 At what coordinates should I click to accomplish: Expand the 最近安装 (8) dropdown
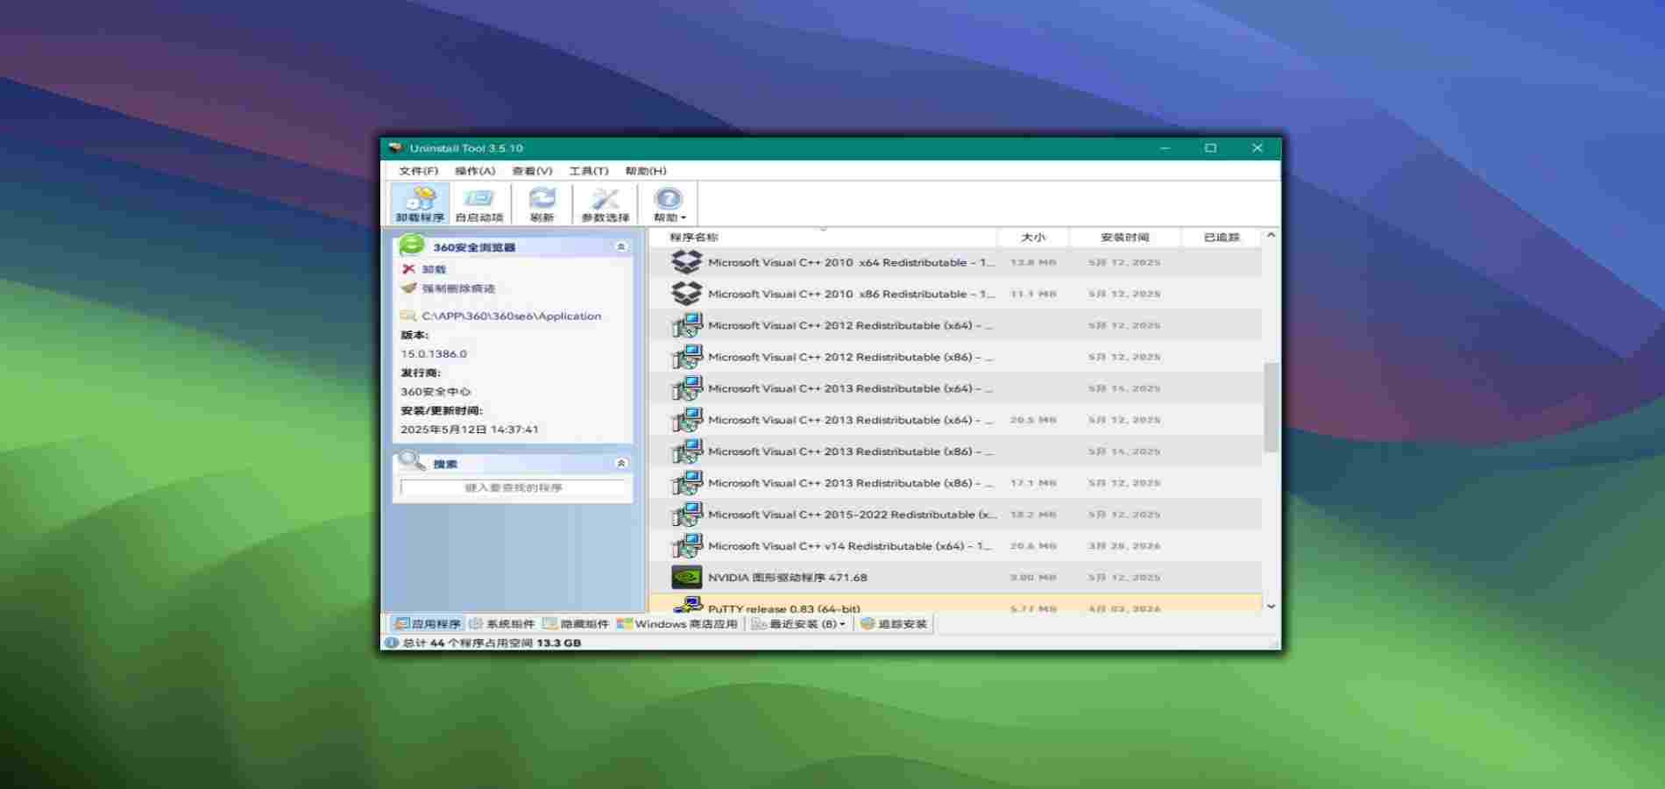[842, 624]
